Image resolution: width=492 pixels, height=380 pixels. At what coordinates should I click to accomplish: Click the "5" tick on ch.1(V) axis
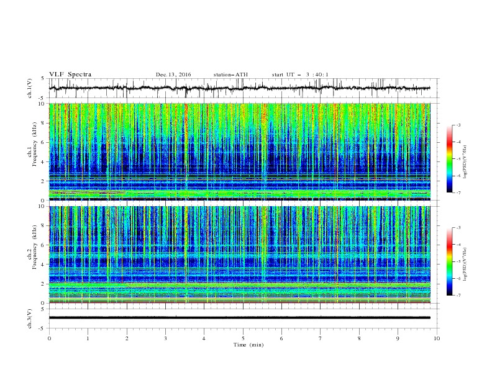pos(43,79)
